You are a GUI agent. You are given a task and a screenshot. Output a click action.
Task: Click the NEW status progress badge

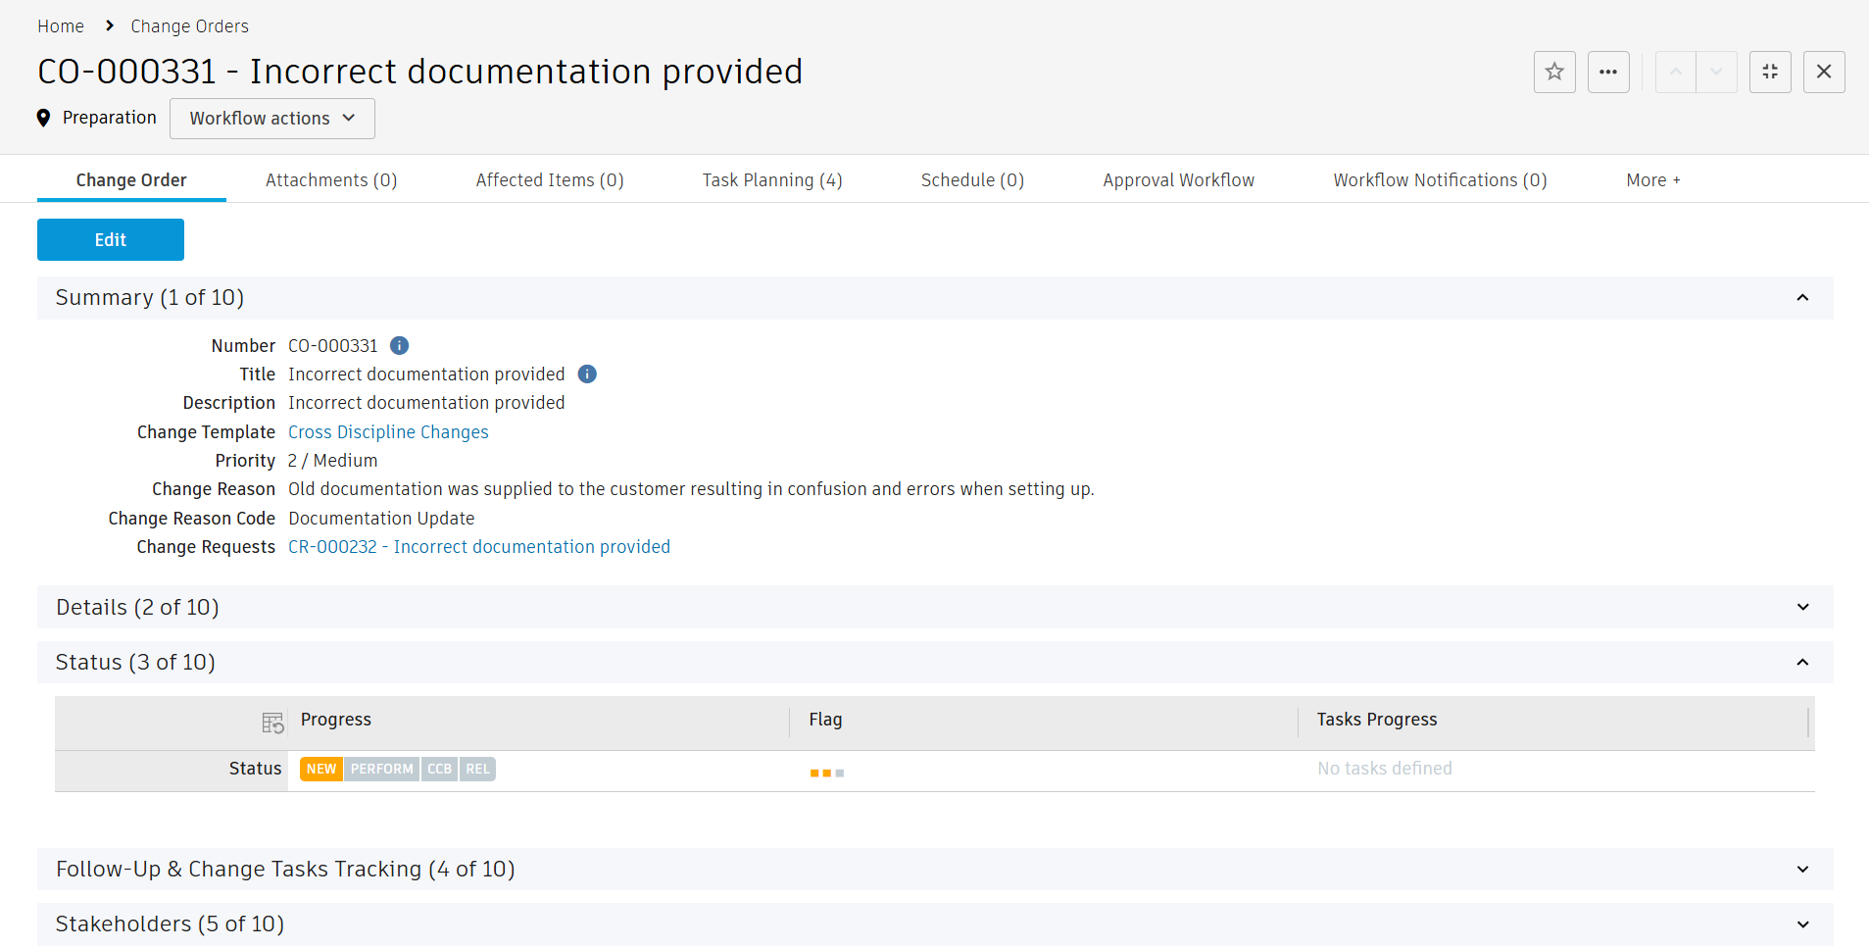click(x=320, y=770)
